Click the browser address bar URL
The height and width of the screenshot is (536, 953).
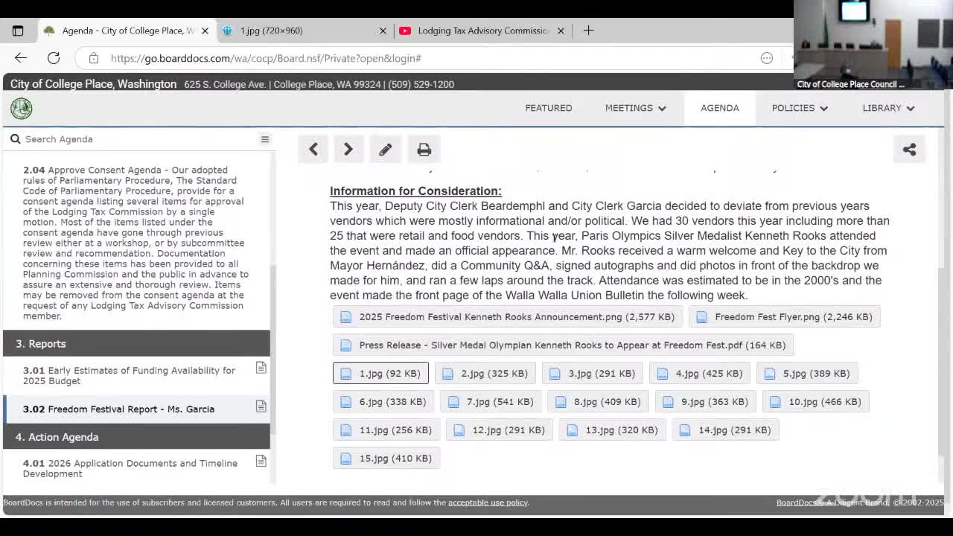point(266,58)
